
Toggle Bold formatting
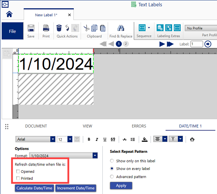(x=89, y=139)
